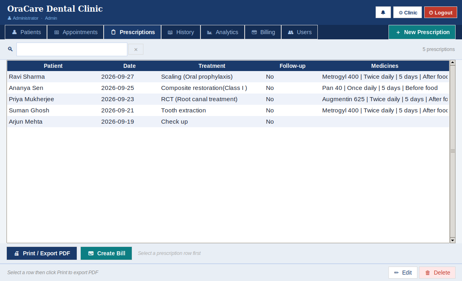Delete the selected prescription
The width and height of the screenshot is (462, 281).
coord(437,273)
